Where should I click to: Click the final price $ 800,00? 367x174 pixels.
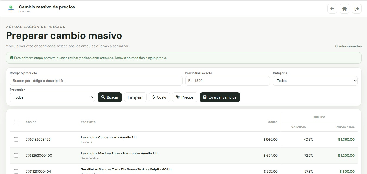[x=347, y=172]
